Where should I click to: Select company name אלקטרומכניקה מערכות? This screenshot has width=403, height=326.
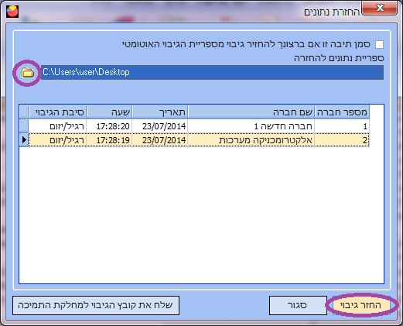coord(251,140)
